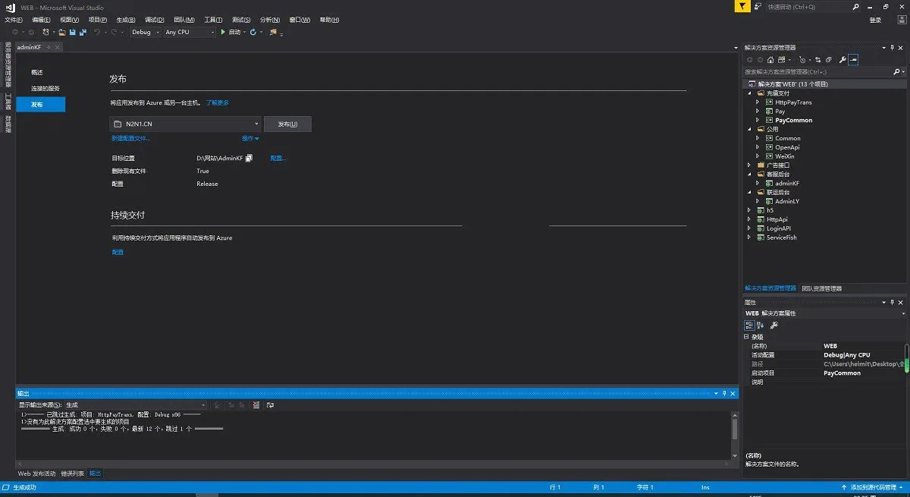This screenshot has height=497, width=910.
Task: Switch to the Web 发布活动 tab
Action: click(37, 473)
